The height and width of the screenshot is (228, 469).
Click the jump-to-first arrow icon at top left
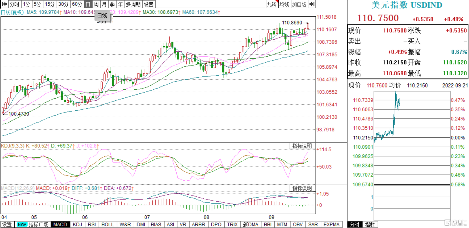click(4, 4)
